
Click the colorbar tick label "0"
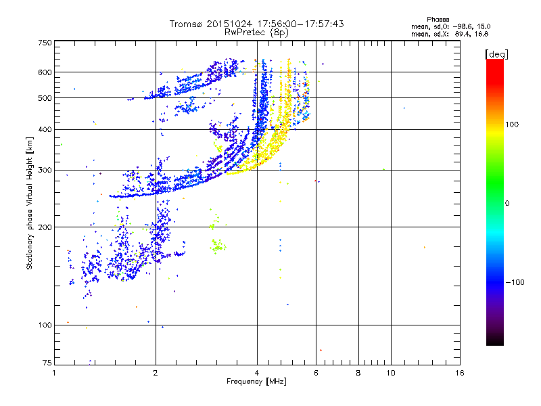point(507,204)
